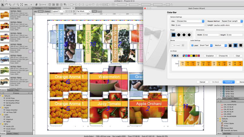Click the first ink order arrangement icon

coord(172,56)
